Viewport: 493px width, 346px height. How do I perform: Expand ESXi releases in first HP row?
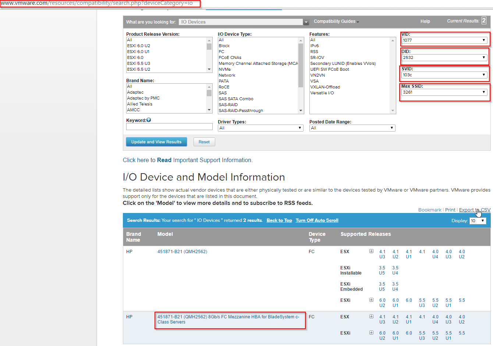coord(371,300)
